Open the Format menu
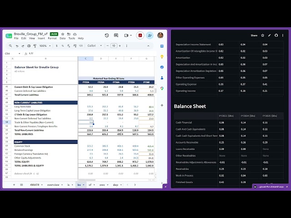 [x=52, y=38]
